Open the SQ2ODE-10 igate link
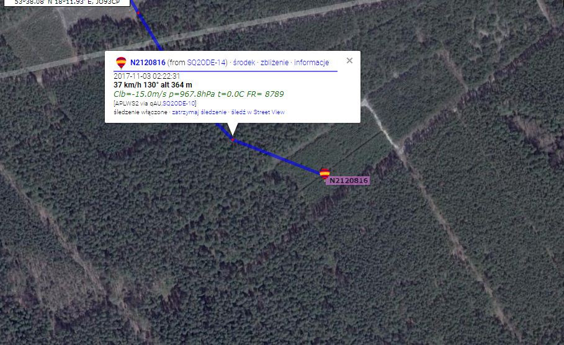564x345 pixels. [179, 104]
